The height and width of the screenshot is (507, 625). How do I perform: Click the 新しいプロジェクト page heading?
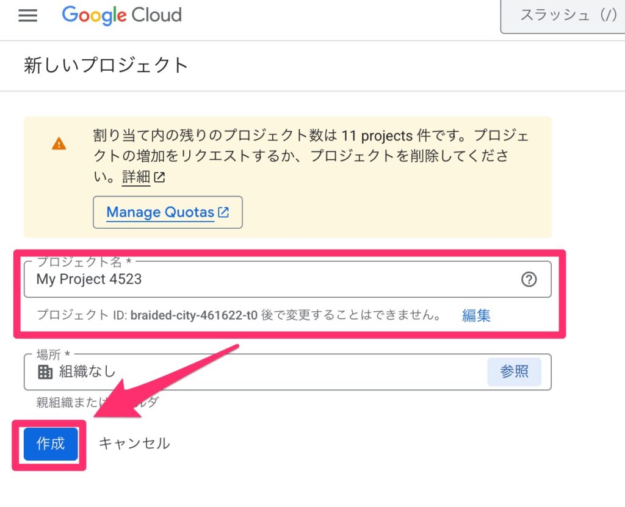106,65
